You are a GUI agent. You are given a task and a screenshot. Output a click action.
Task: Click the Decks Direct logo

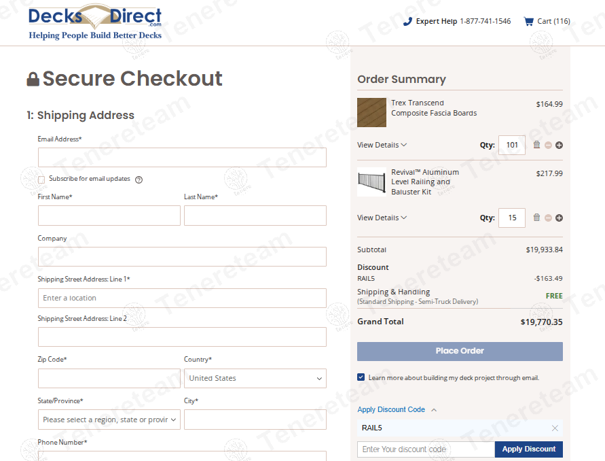pyautogui.click(x=95, y=22)
